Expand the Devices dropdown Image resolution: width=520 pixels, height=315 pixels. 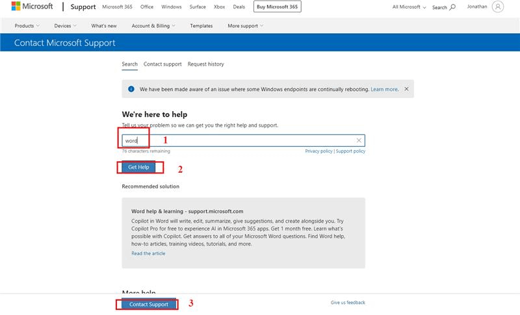pyautogui.click(x=66, y=25)
